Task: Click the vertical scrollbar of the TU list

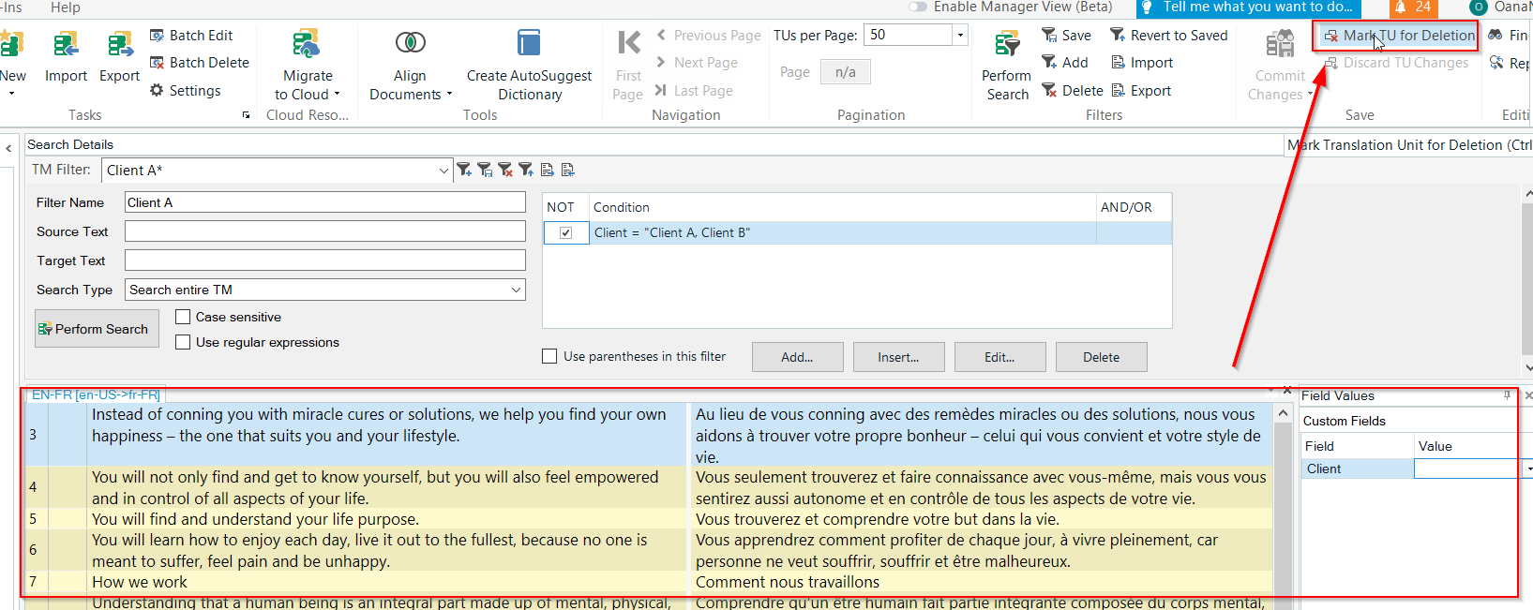Action: (1283, 506)
